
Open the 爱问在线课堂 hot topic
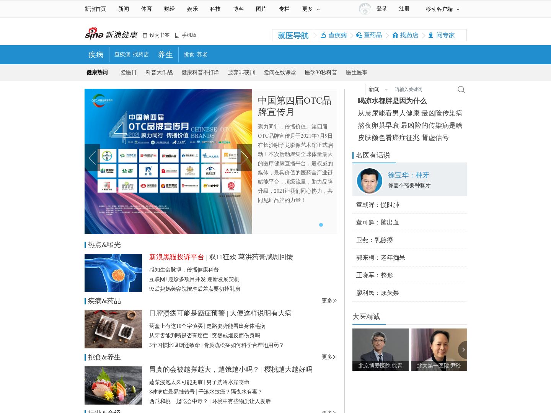tap(280, 72)
